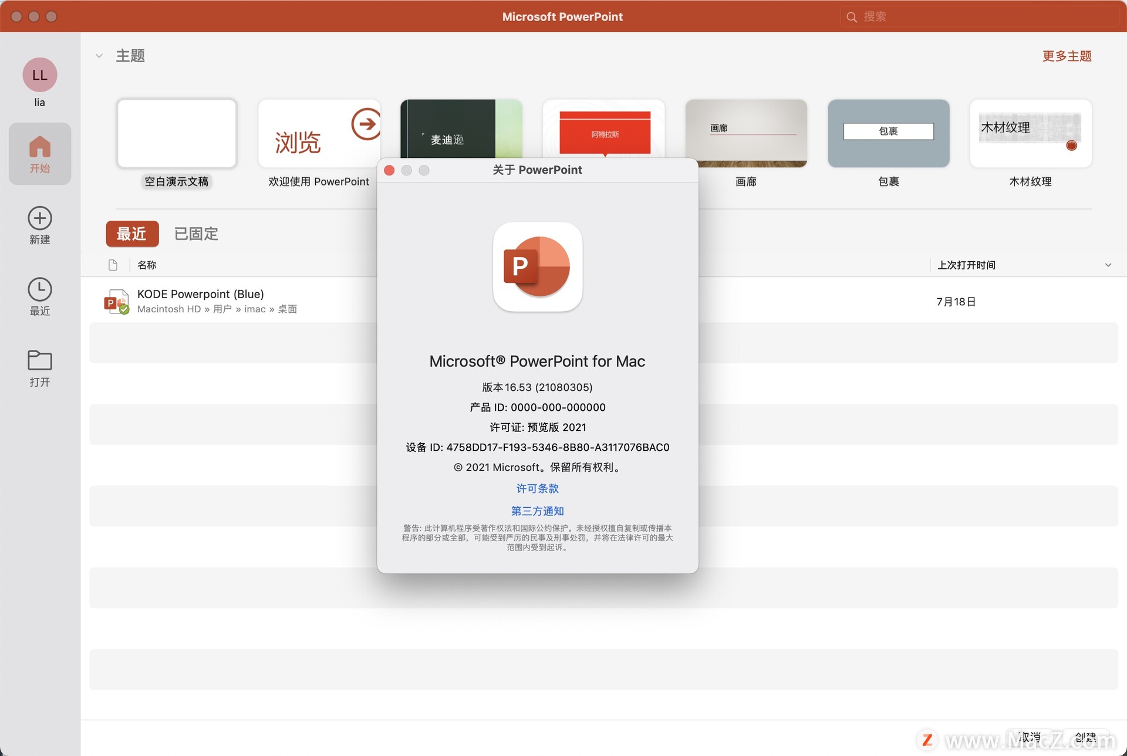Click the document icon in list header
This screenshot has width=1127, height=756.
(x=113, y=265)
